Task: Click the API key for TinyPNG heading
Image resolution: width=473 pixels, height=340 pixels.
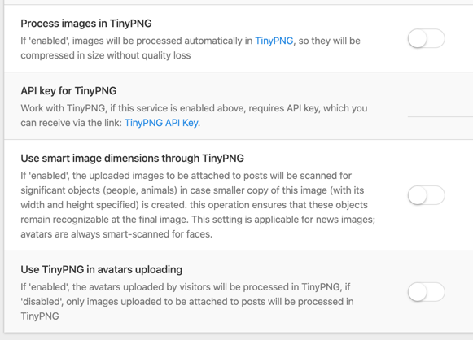Action: coord(68,91)
